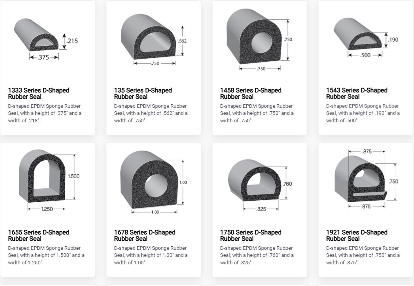View the 1921 Series seal profile image

coord(366,179)
